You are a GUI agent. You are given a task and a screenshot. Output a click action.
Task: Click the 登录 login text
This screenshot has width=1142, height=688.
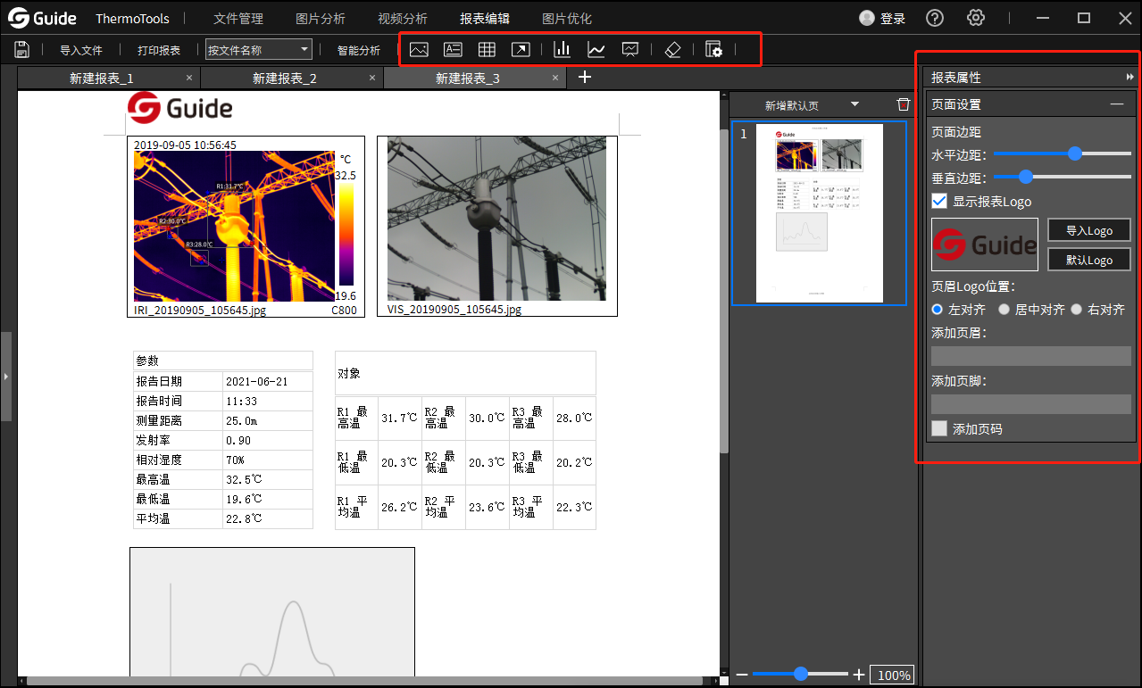click(x=893, y=19)
